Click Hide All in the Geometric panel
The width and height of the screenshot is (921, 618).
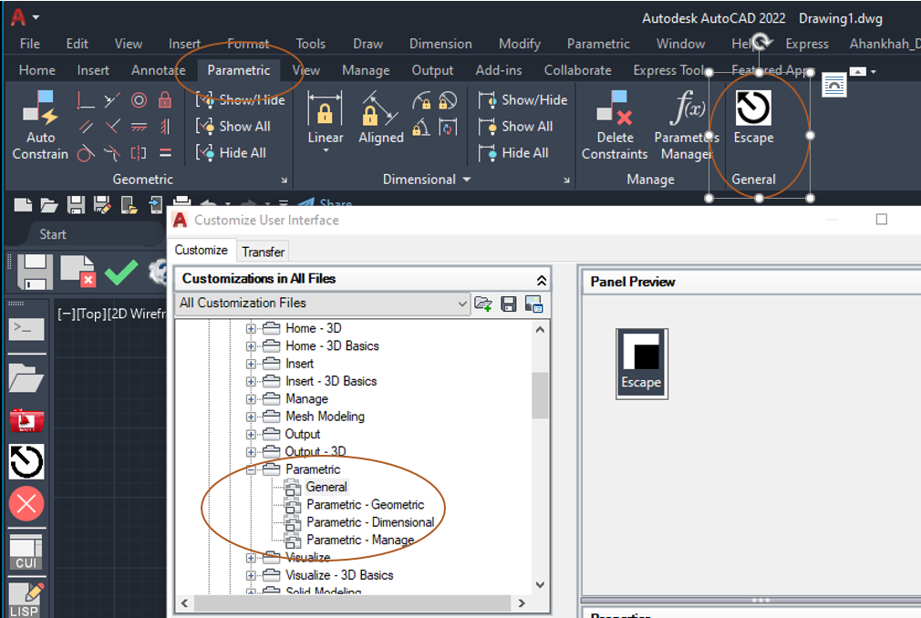click(231, 152)
